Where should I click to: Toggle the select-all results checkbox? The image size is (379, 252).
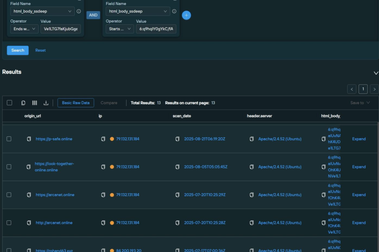pos(10,103)
